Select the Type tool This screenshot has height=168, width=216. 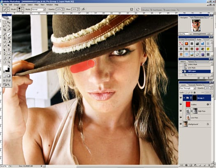click(x=9, y=50)
